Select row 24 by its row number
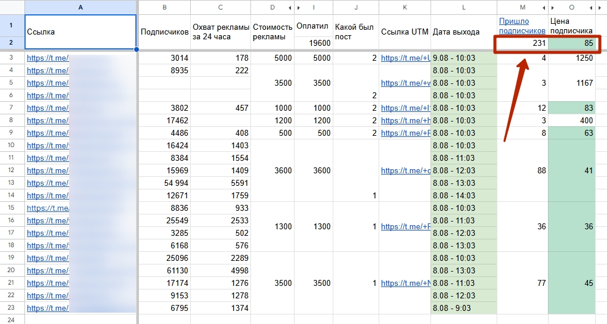Image resolution: width=607 pixels, height=324 pixels. pos(12,320)
